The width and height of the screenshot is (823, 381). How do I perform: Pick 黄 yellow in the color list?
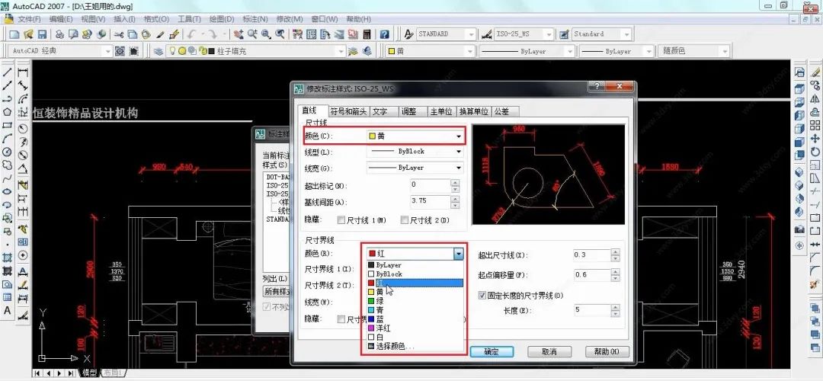[415, 293]
